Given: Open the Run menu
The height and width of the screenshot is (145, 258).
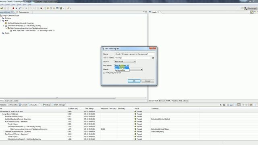Looking at the screenshot, I should (24, 4).
